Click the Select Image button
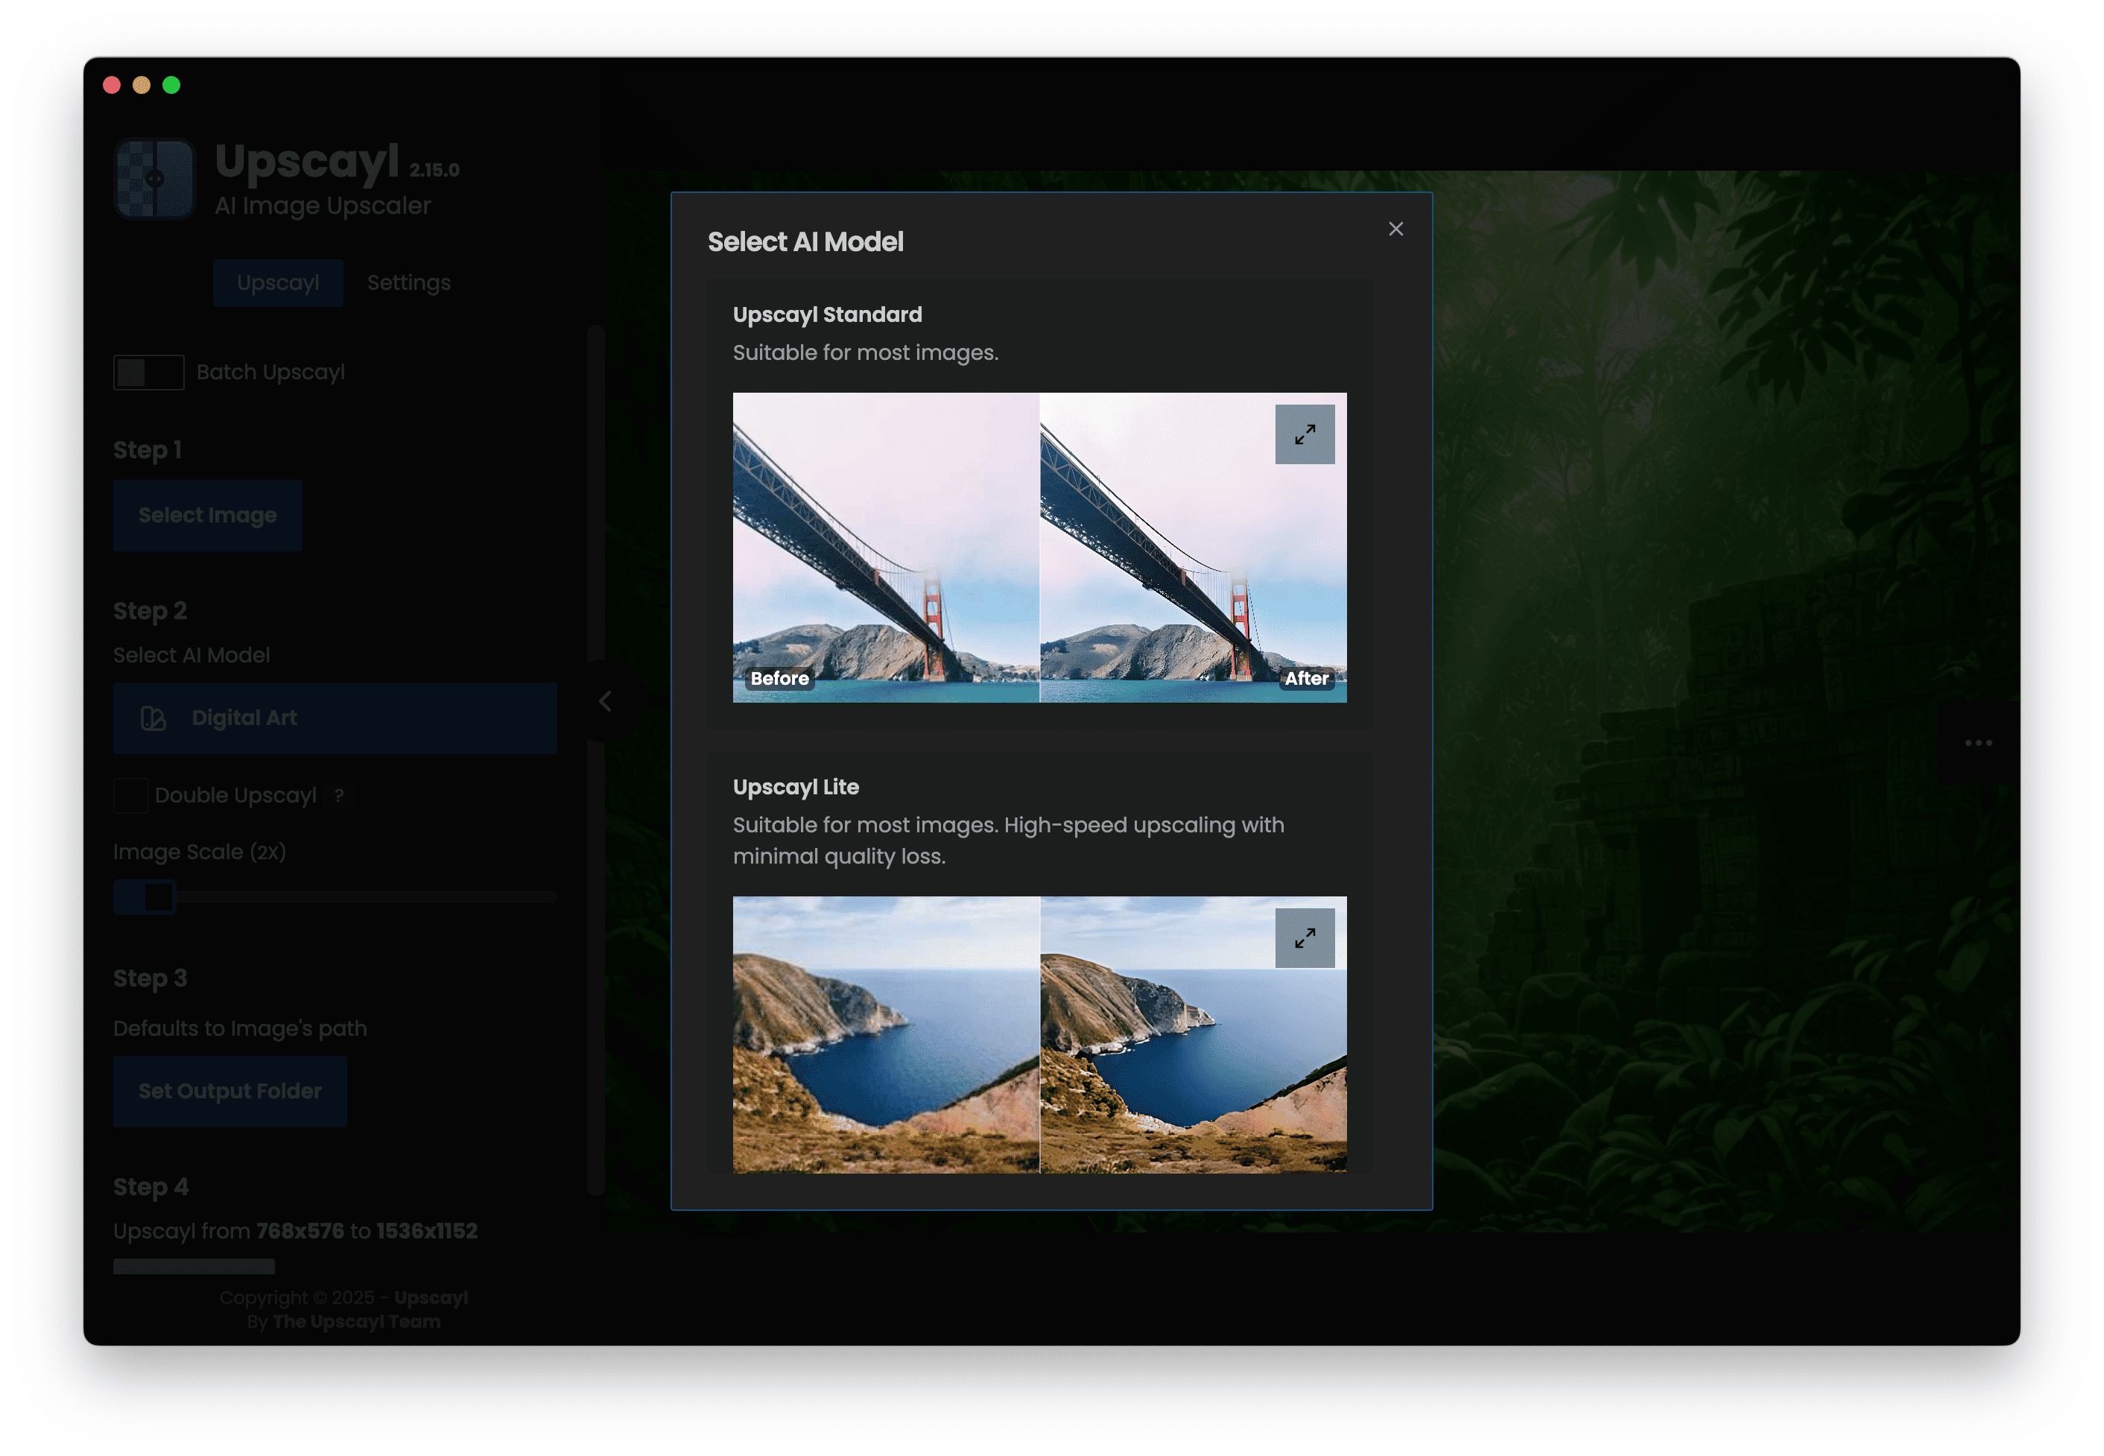 pyautogui.click(x=207, y=516)
